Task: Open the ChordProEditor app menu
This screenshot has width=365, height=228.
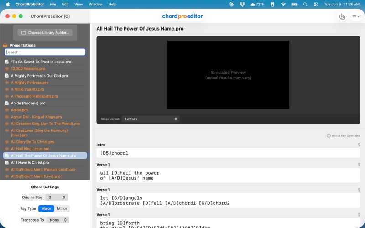Action: click(x=30, y=4)
